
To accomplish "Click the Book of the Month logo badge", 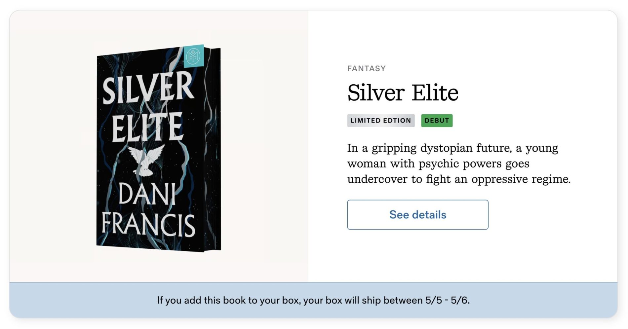I will tap(193, 56).
